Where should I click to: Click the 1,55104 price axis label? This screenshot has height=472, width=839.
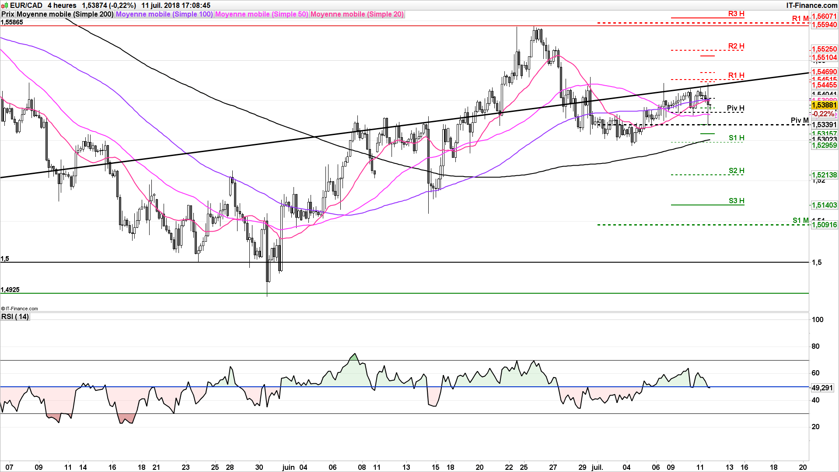coord(824,58)
